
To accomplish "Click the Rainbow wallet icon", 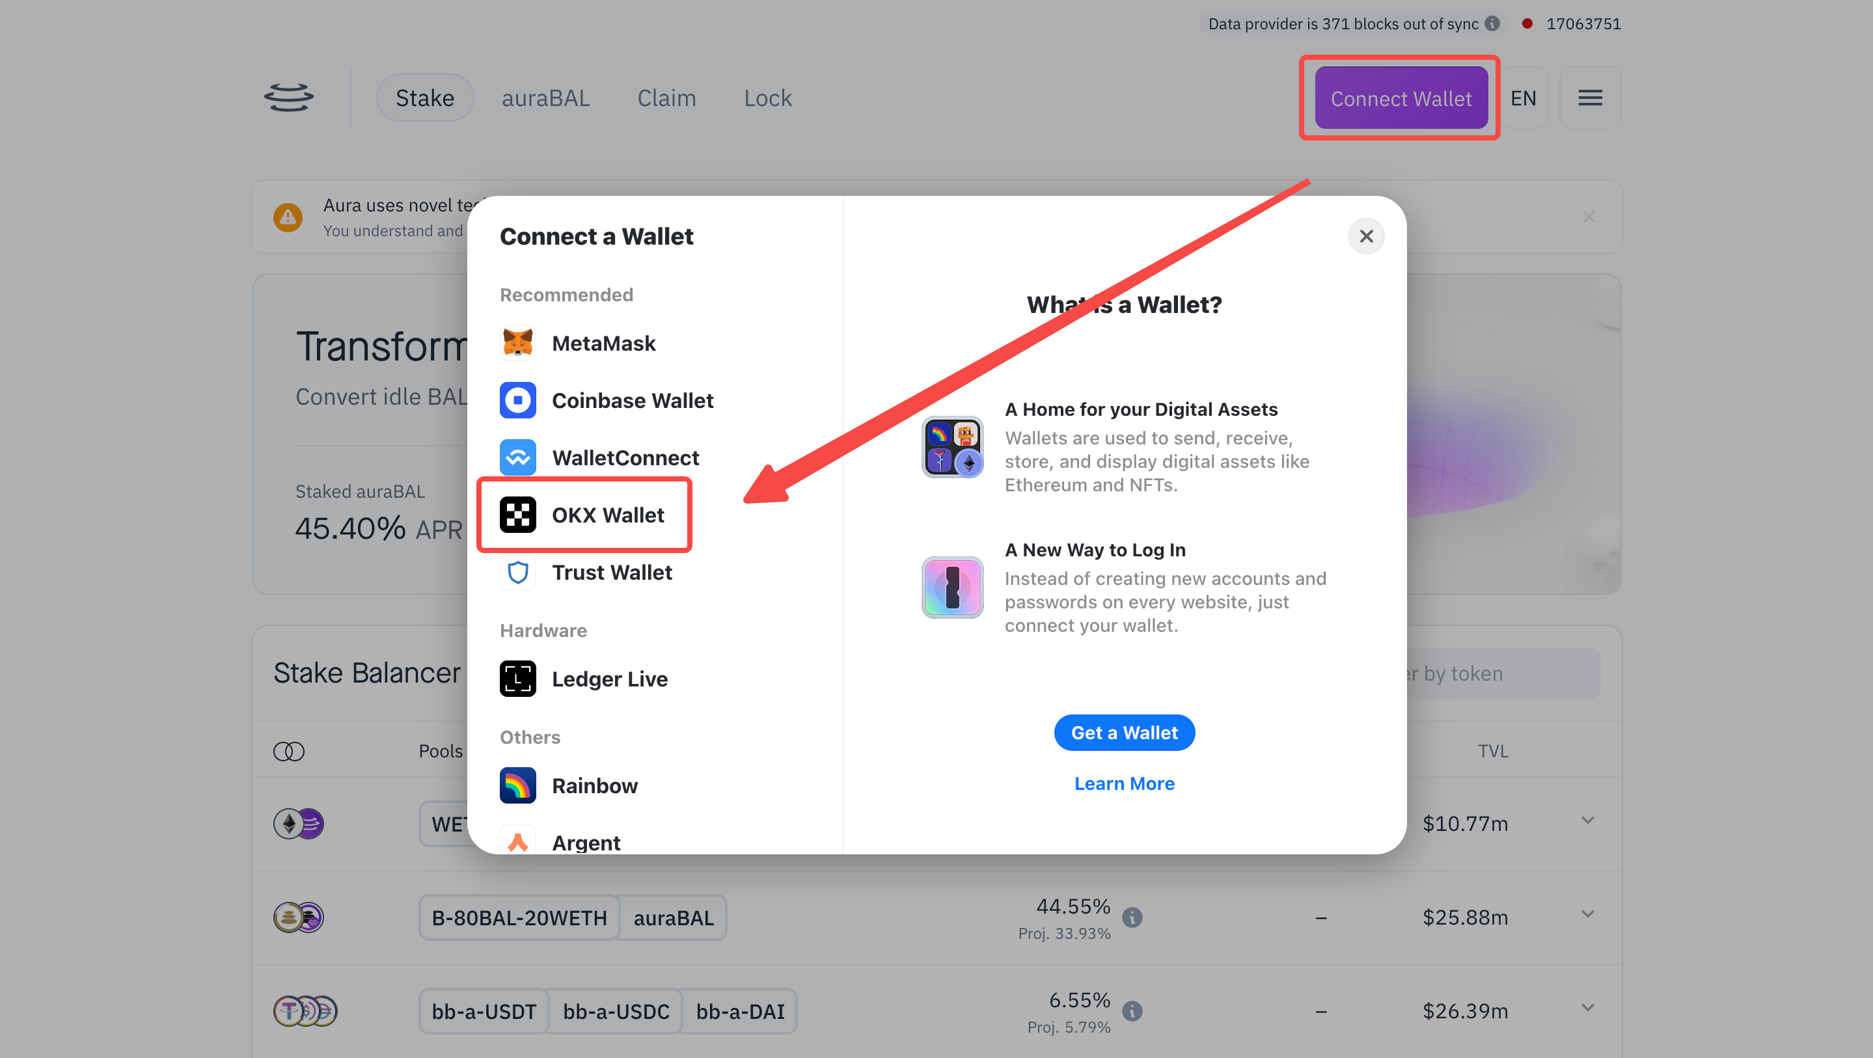I will point(517,785).
